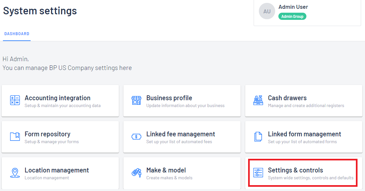The height and width of the screenshot is (191, 365).
Task: Switch to the DASHBOARD tab
Action: (x=17, y=34)
